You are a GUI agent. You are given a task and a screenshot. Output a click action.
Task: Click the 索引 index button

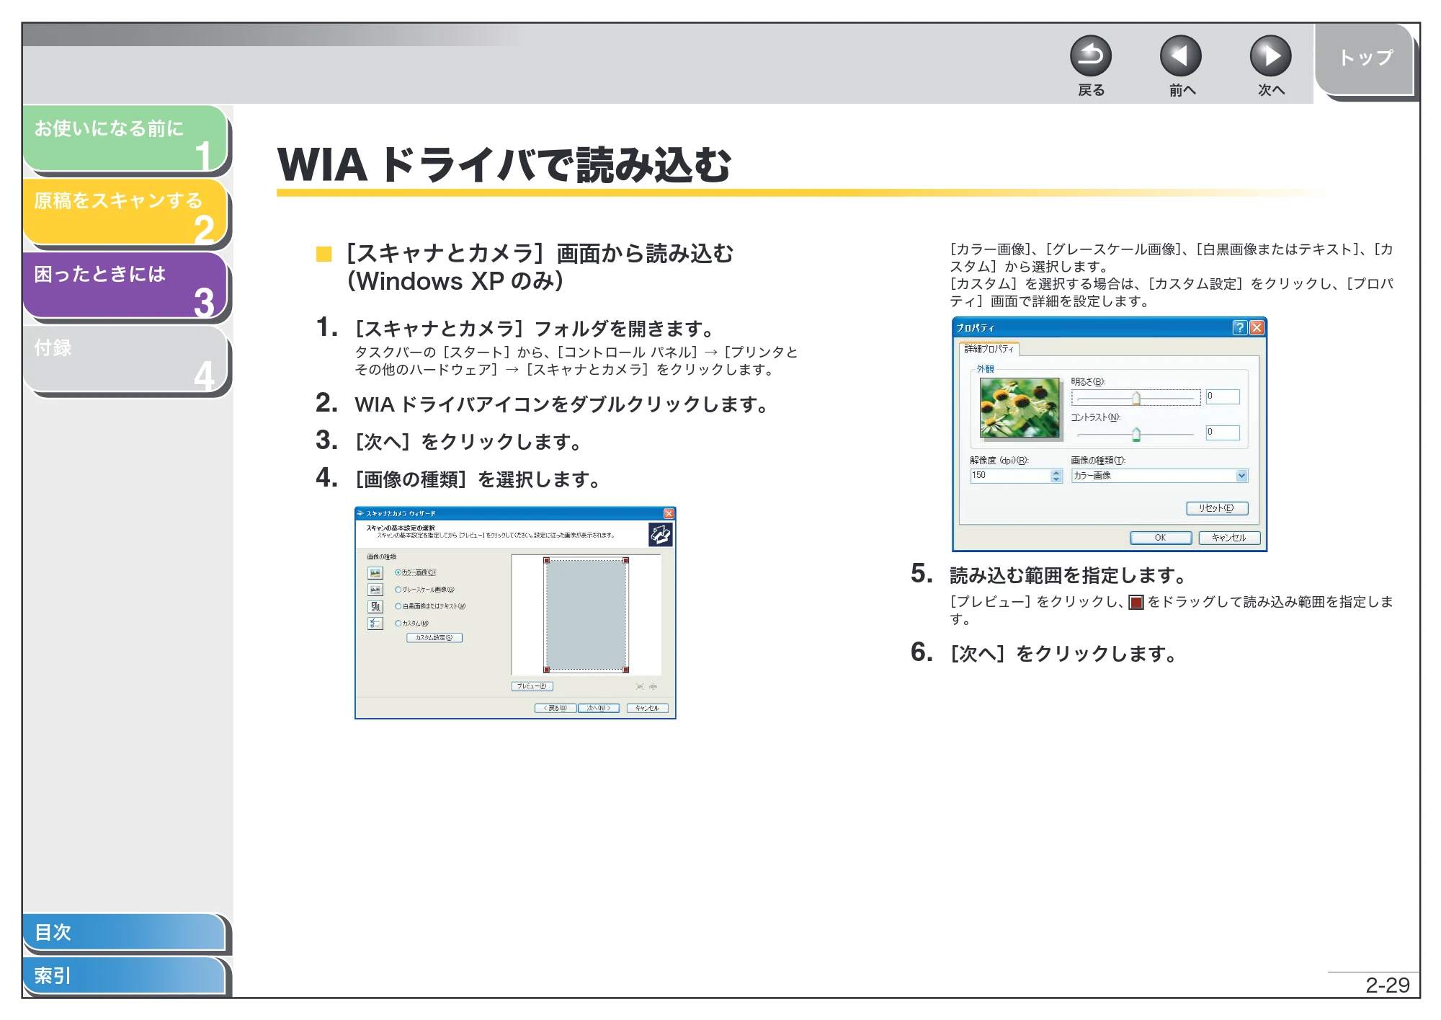click(x=124, y=975)
